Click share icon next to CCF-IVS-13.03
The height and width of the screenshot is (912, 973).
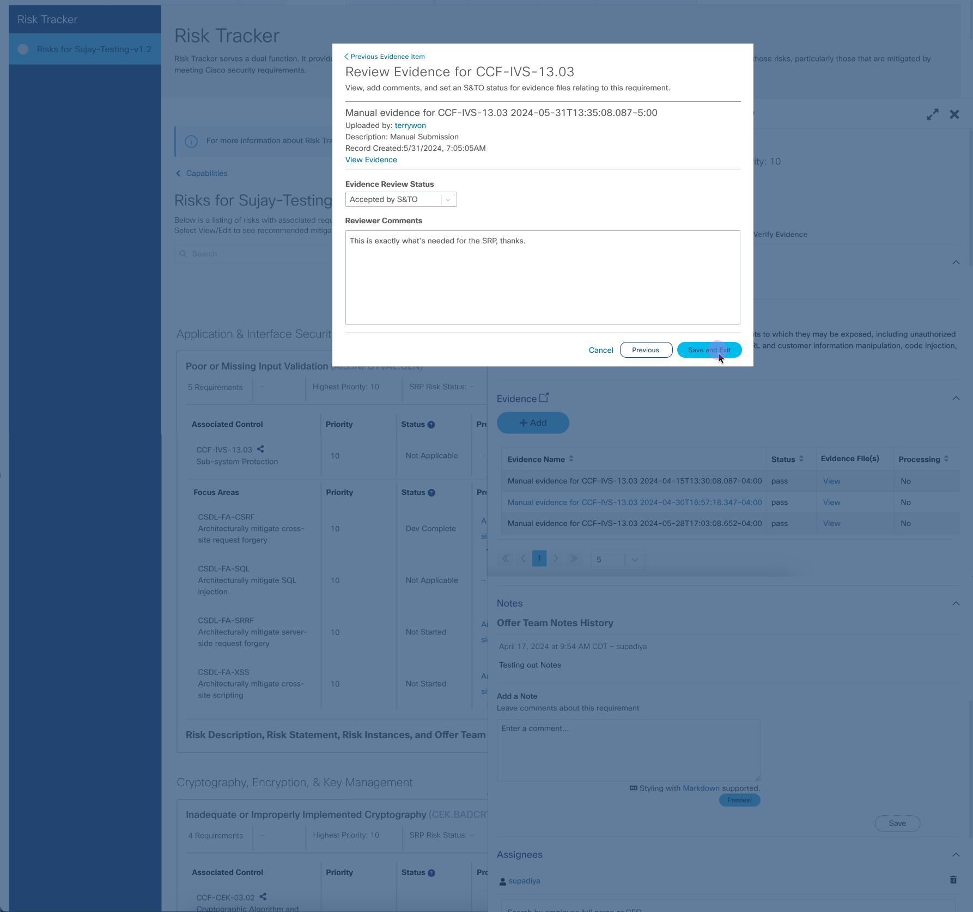click(x=260, y=449)
